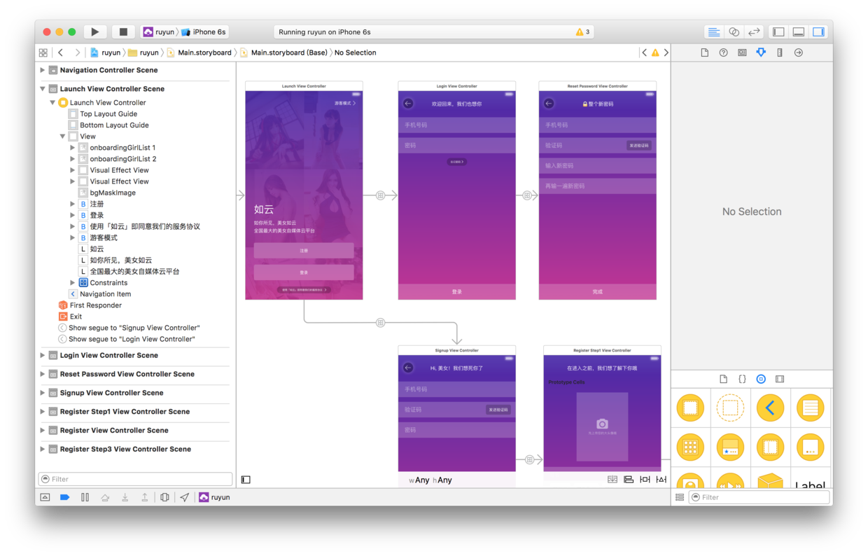Toggle the Utilities pane visibility
Viewport: 868px width, 556px height.
818,32
